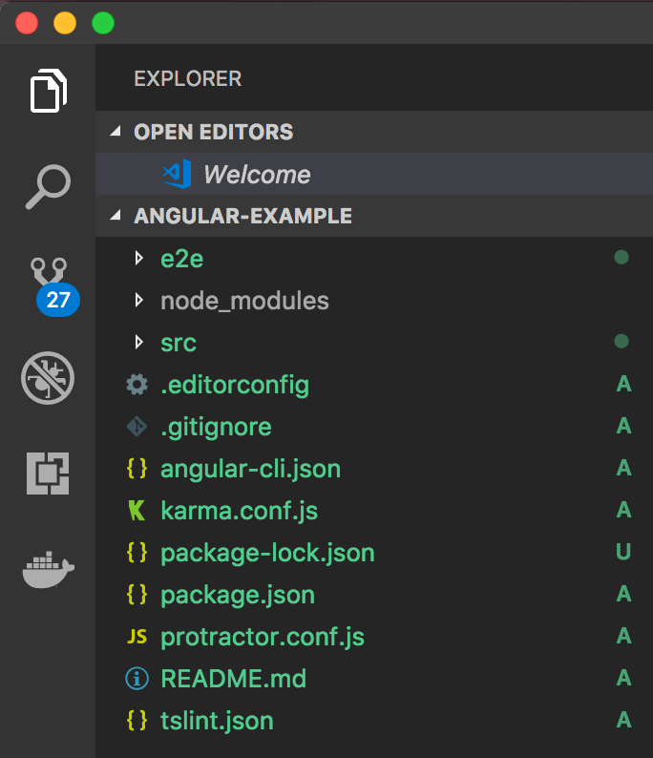
Task: Click the info icon beside README.md
Action: coord(137,679)
